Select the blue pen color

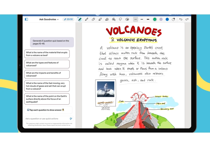(x=167, y=19)
